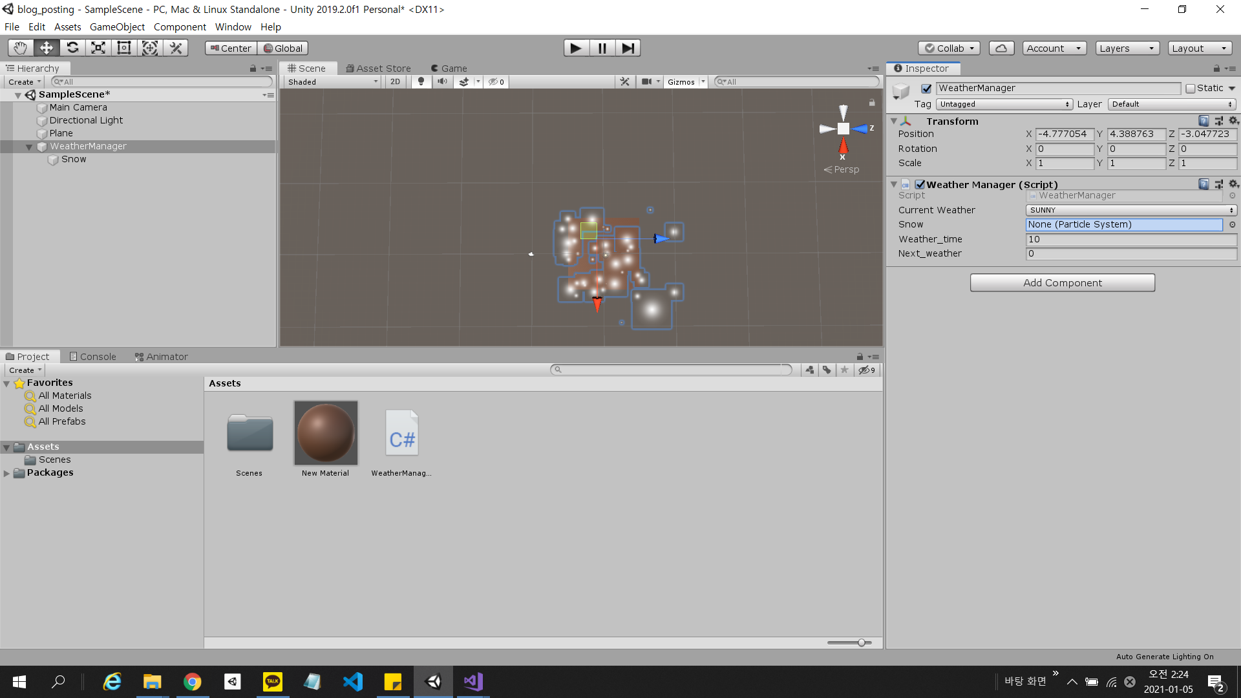Select the Rotate tool
Viewport: 1241px width, 698px height.
pyautogui.click(x=72, y=48)
